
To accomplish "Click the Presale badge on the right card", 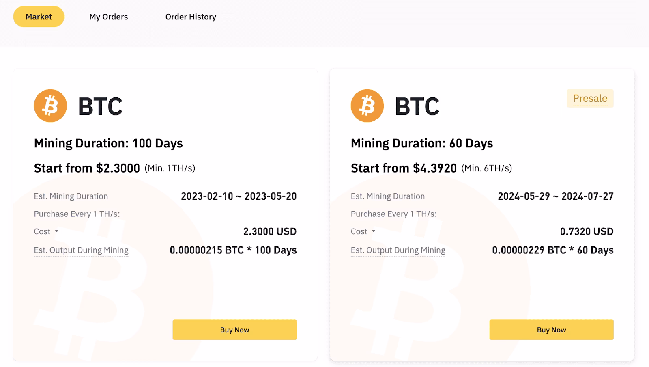I will pyautogui.click(x=590, y=98).
